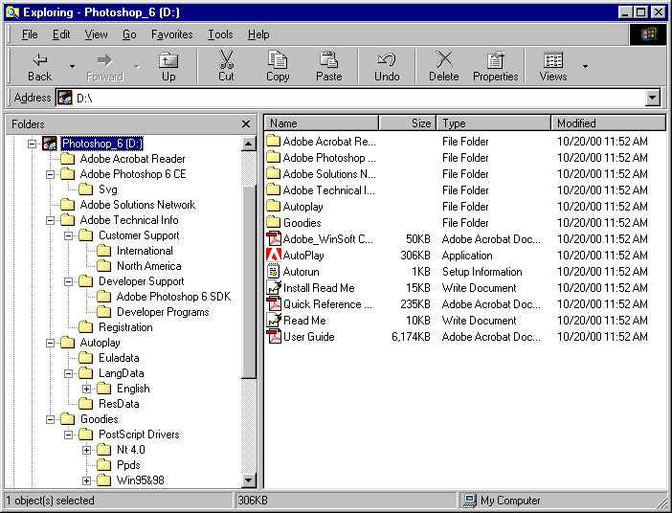Select the North America tree folder
672x513 pixels.
[x=148, y=266]
